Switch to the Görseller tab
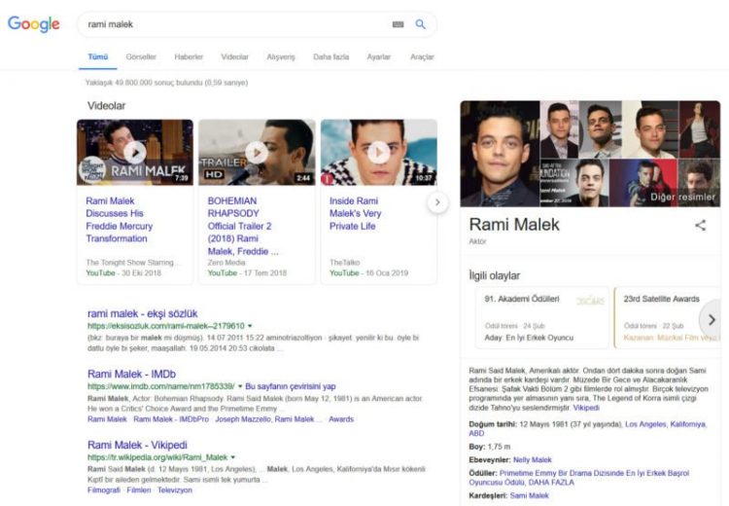 [141, 56]
